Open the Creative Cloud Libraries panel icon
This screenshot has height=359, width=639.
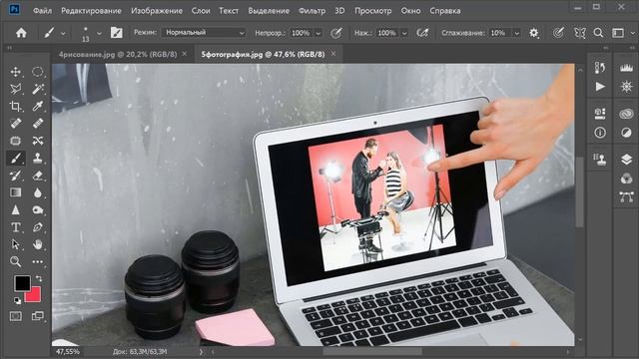click(x=626, y=114)
